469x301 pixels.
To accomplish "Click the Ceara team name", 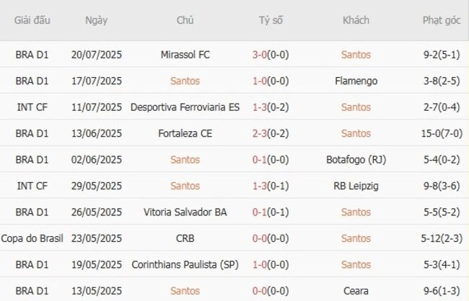I will coord(356,291).
